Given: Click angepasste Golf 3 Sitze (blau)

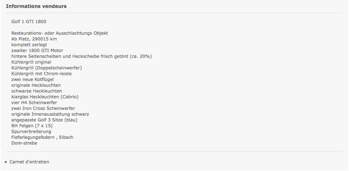Looking at the screenshot, I should coord(44,120).
